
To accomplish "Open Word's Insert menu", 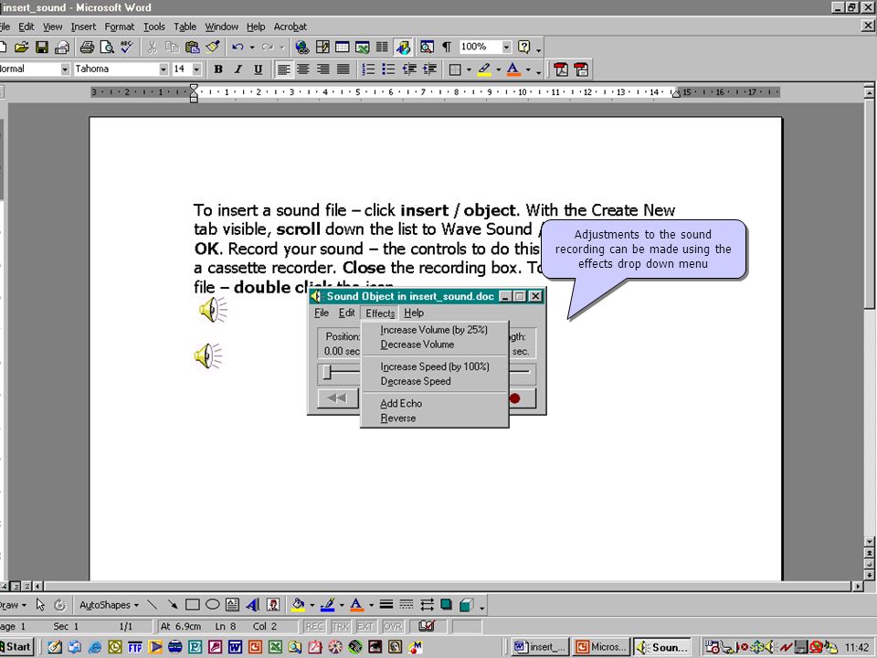I will coord(83,27).
